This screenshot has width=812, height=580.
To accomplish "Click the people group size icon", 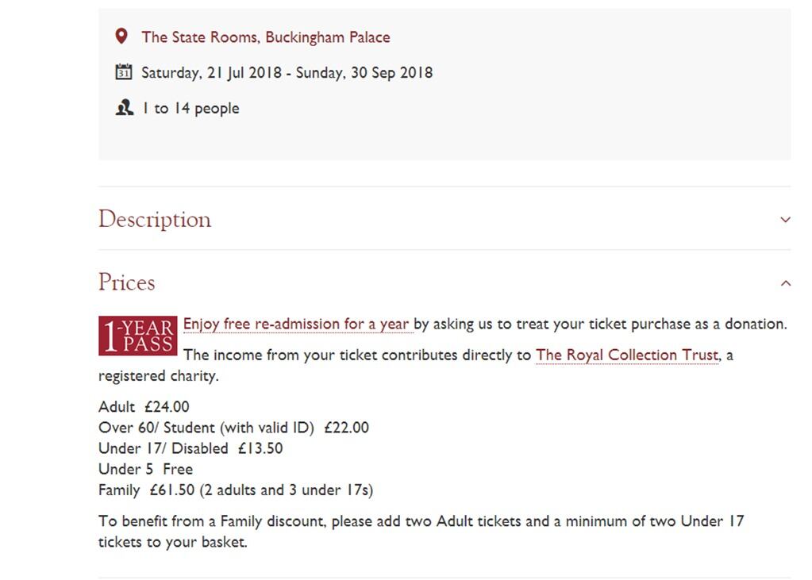I will point(124,108).
